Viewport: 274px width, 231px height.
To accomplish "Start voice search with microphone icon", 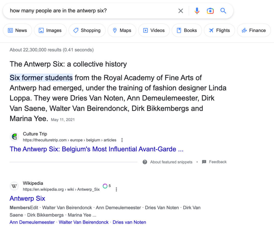I will [197, 11].
